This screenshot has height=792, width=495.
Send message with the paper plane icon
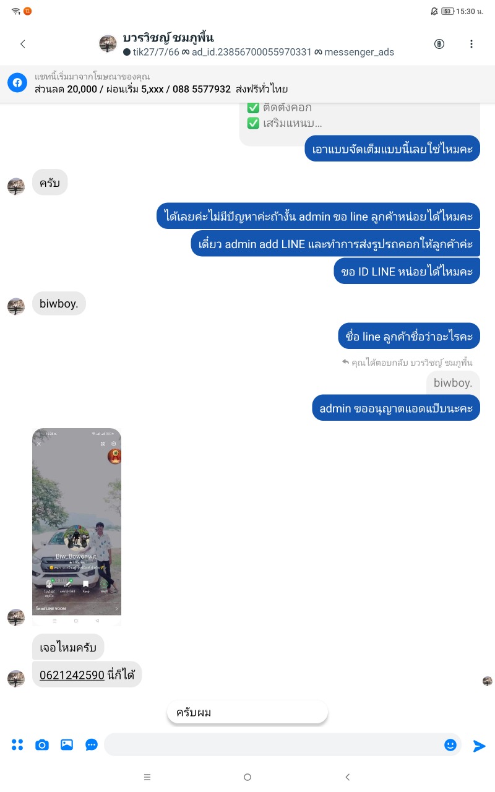[480, 746]
